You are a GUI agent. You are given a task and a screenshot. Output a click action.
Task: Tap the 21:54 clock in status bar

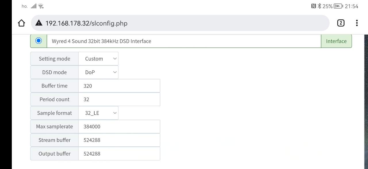click(x=351, y=6)
